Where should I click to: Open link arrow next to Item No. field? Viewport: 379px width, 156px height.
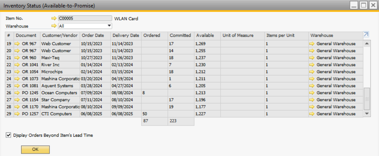[54, 18]
